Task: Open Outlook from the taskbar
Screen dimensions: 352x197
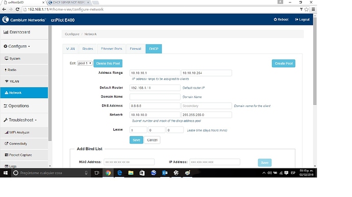Action: (165, 173)
